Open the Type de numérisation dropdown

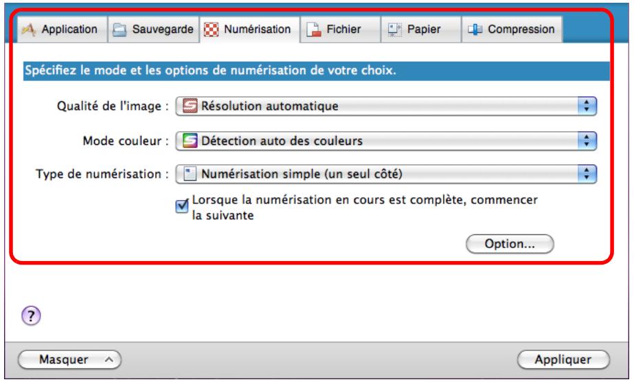pyautogui.click(x=386, y=174)
